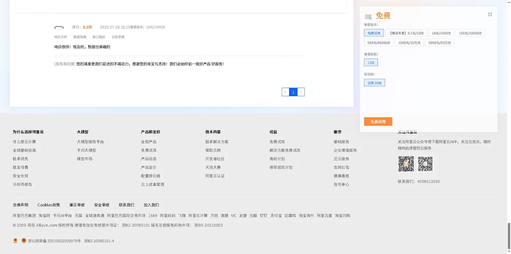
Task: Select review page number 1
Action: [x=293, y=92]
